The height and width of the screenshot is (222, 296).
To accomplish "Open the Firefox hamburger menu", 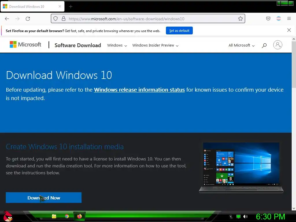I will [289, 18].
